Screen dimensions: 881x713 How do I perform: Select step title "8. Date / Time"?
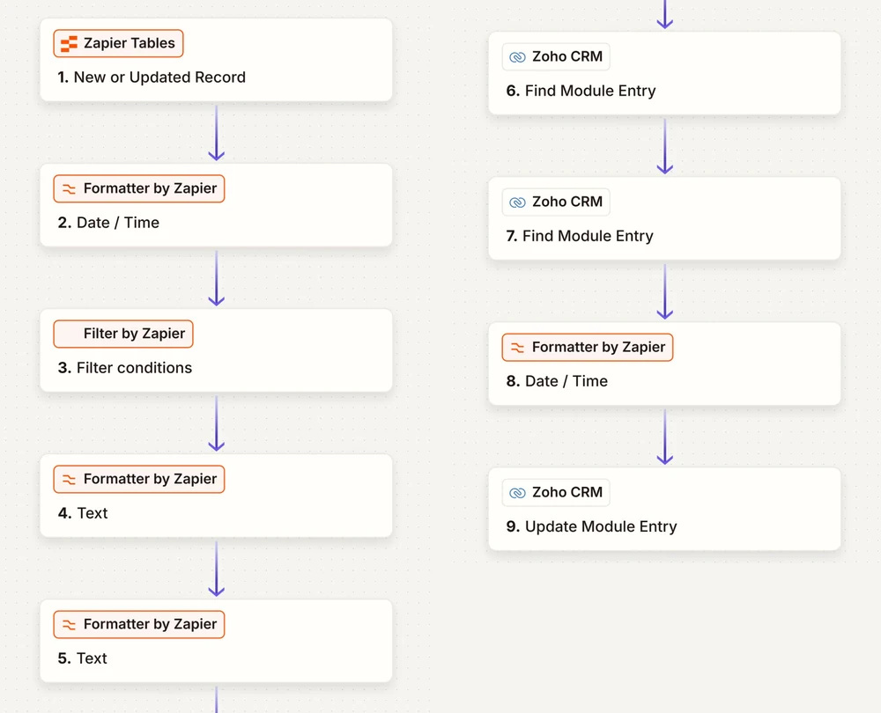(557, 381)
